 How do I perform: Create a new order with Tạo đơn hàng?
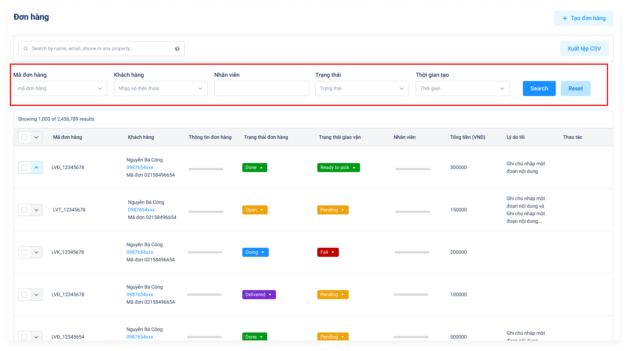584,18
